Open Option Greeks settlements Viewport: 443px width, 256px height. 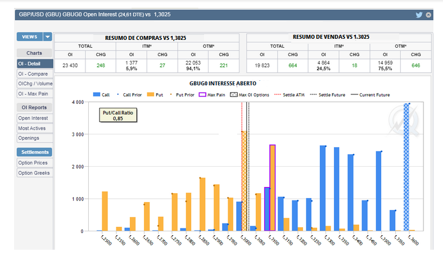tap(35, 173)
